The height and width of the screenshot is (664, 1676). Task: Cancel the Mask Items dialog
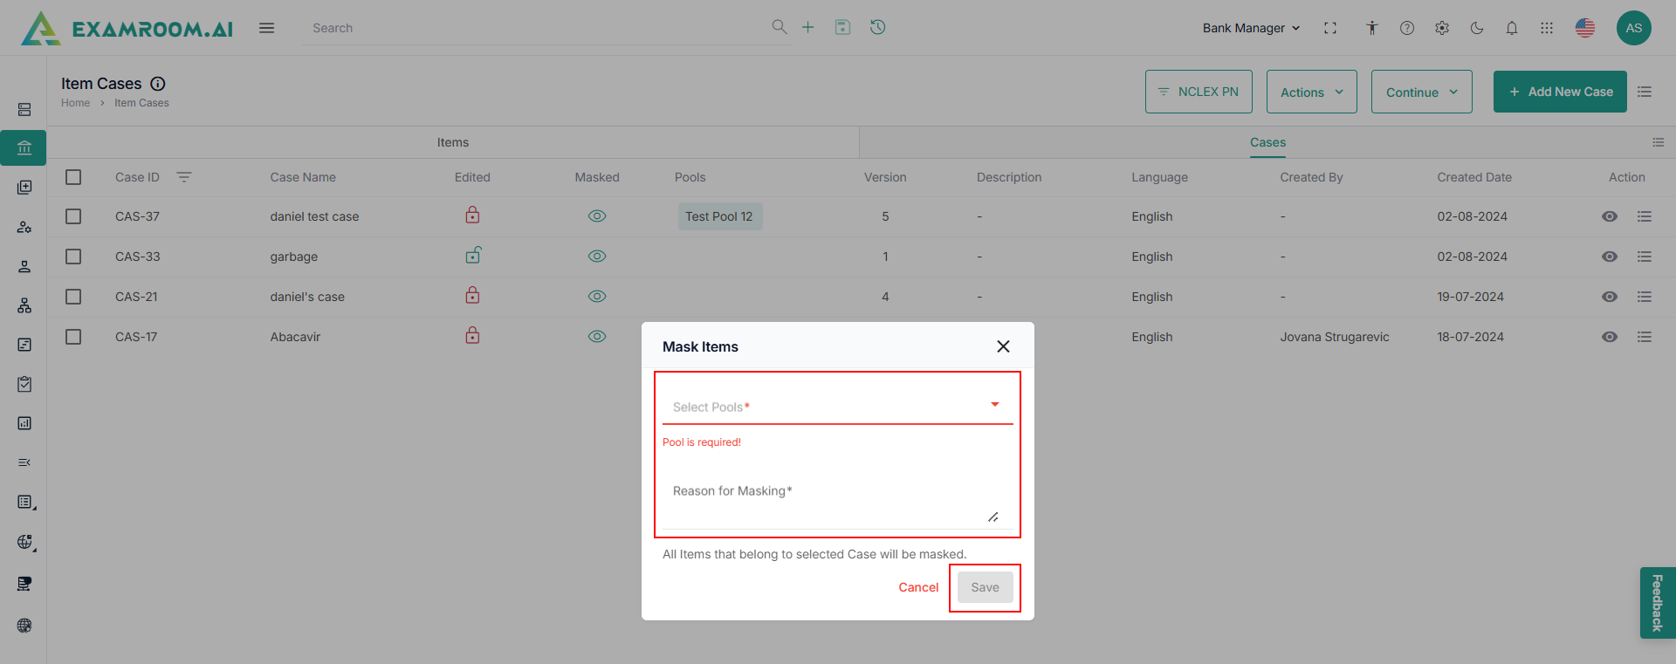tap(918, 587)
